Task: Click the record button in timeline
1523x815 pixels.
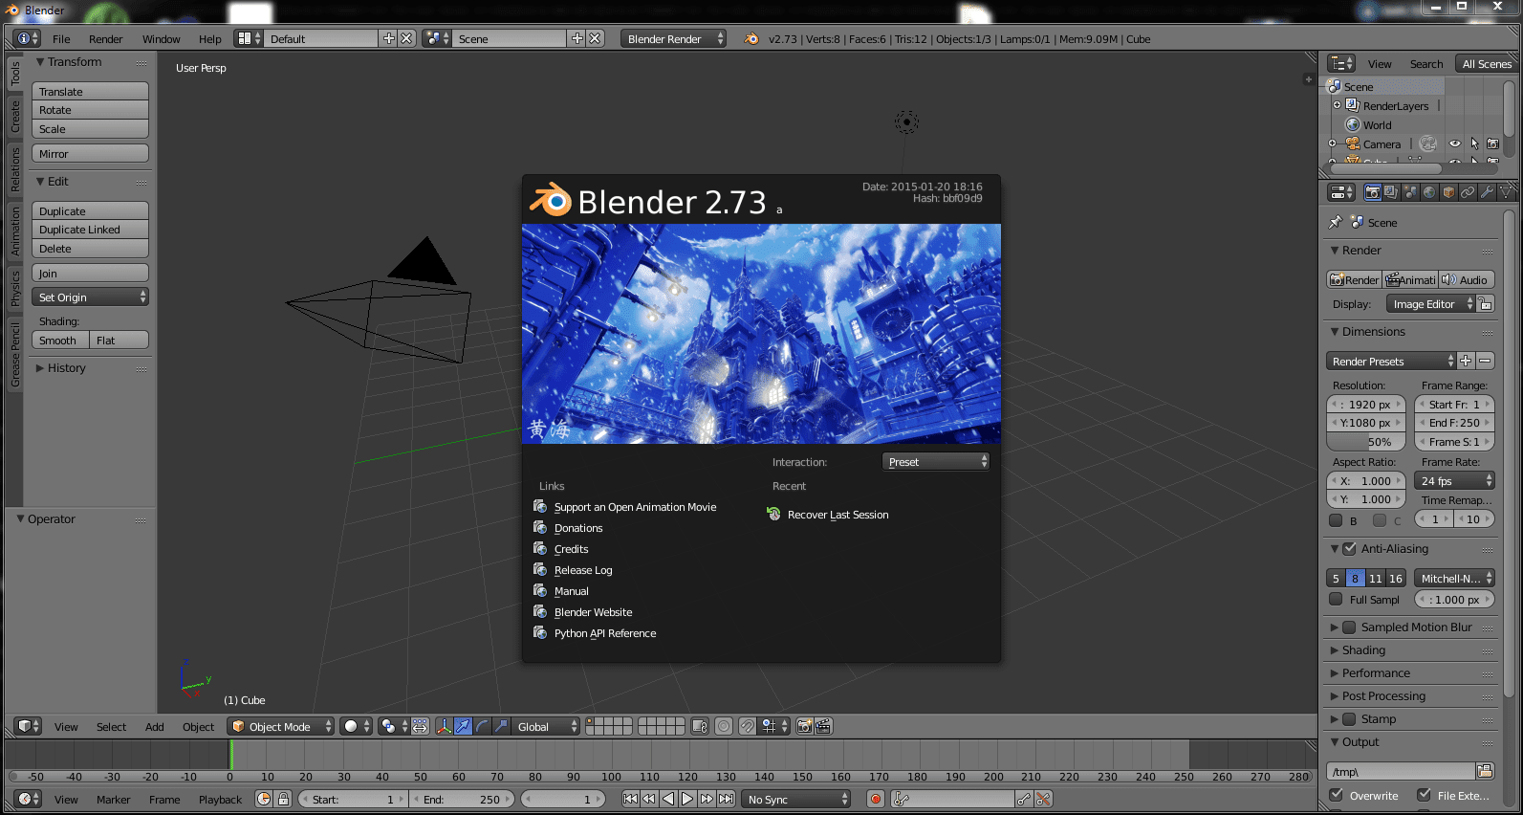Action: point(875,799)
